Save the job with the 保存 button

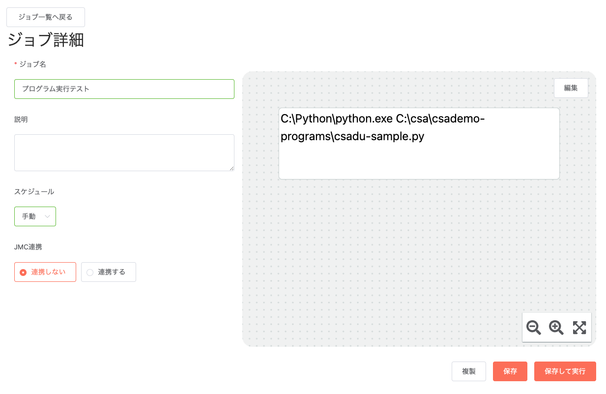pyautogui.click(x=510, y=371)
